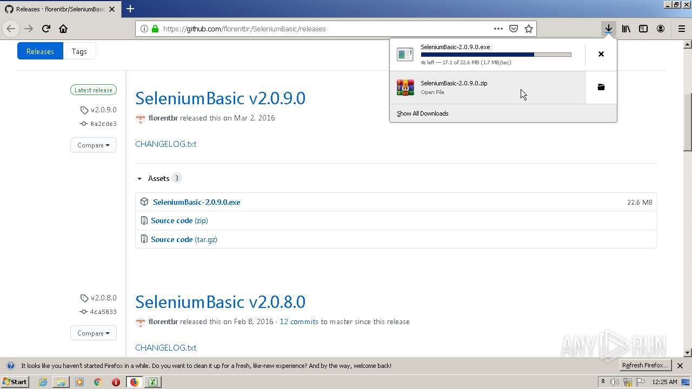Open the volume speaker tray icon
692x389 pixels.
615,382
